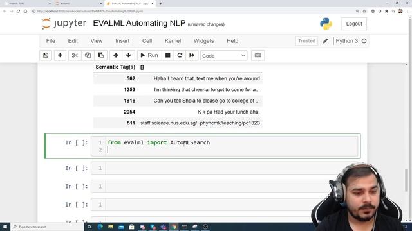Open the Edit menu
The height and width of the screenshot is (231, 412).
point(73,41)
